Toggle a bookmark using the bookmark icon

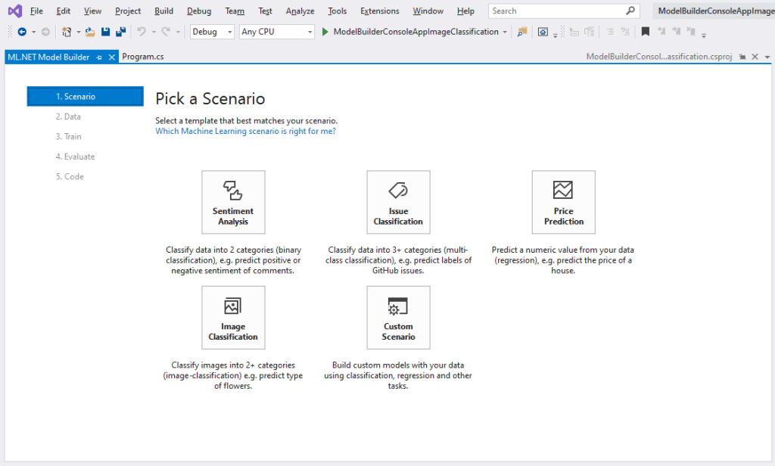coord(647,32)
